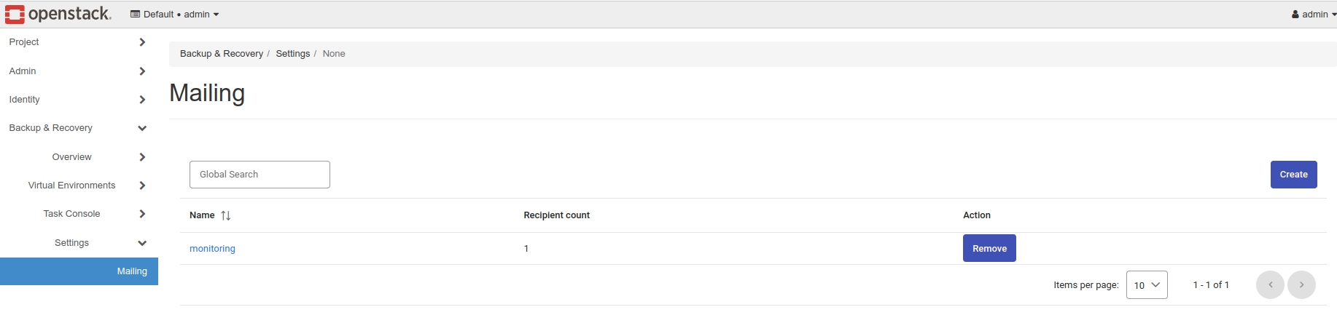This screenshot has height=323, width=1337.
Task: Change the items per page dropdown
Action: coord(1147,285)
